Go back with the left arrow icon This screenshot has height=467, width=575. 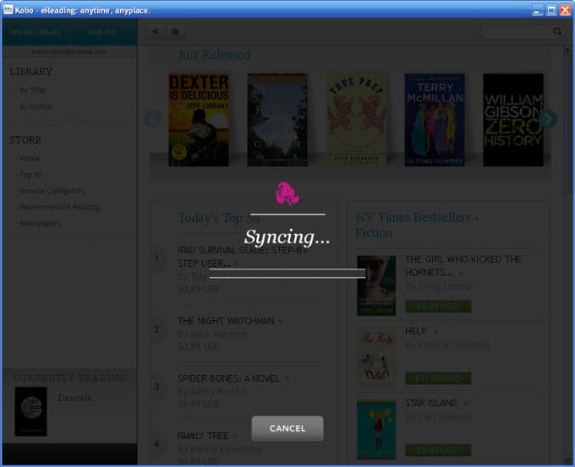coord(155,31)
